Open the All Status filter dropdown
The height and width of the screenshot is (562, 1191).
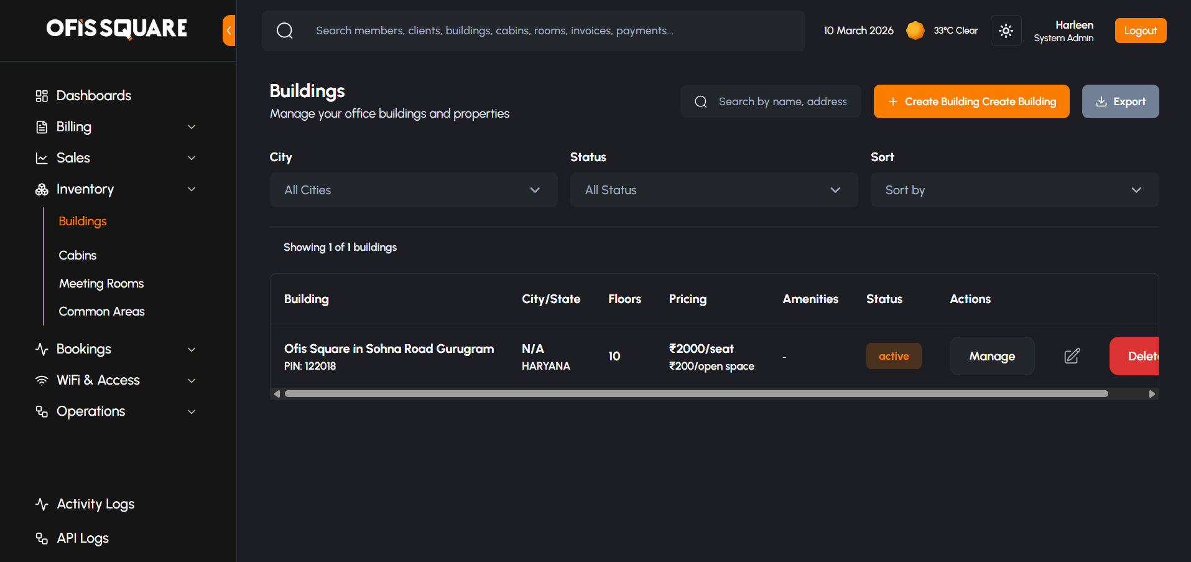(713, 190)
